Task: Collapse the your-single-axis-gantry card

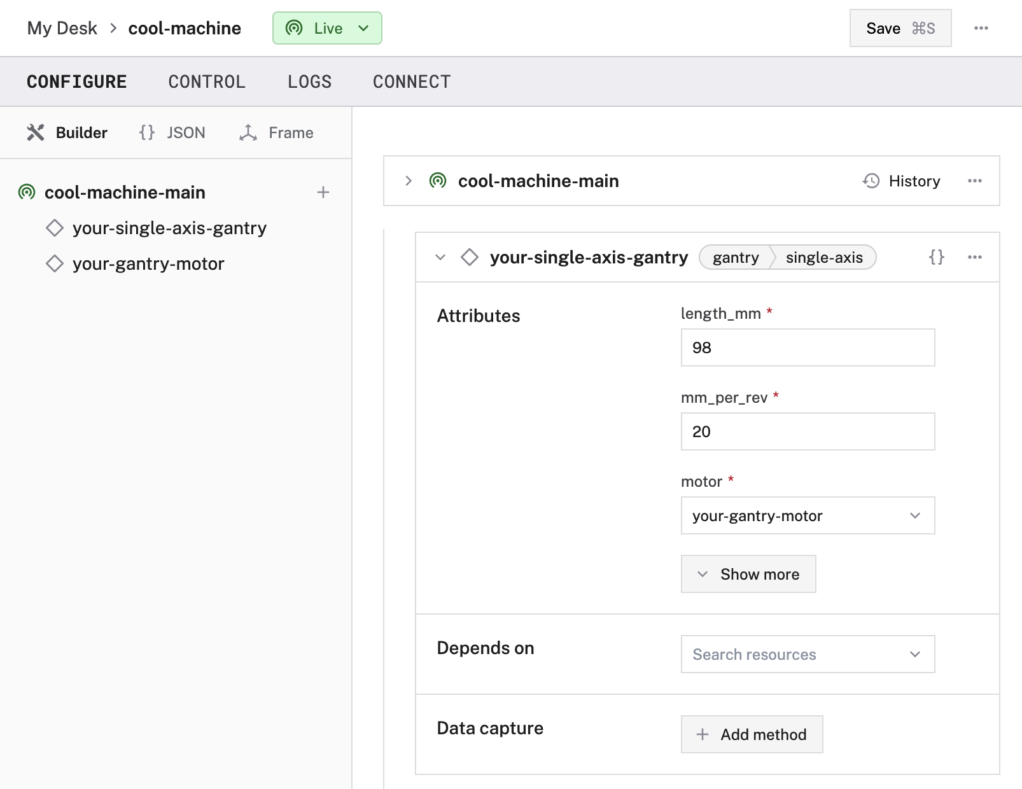Action: pyautogui.click(x=440, y=257)
